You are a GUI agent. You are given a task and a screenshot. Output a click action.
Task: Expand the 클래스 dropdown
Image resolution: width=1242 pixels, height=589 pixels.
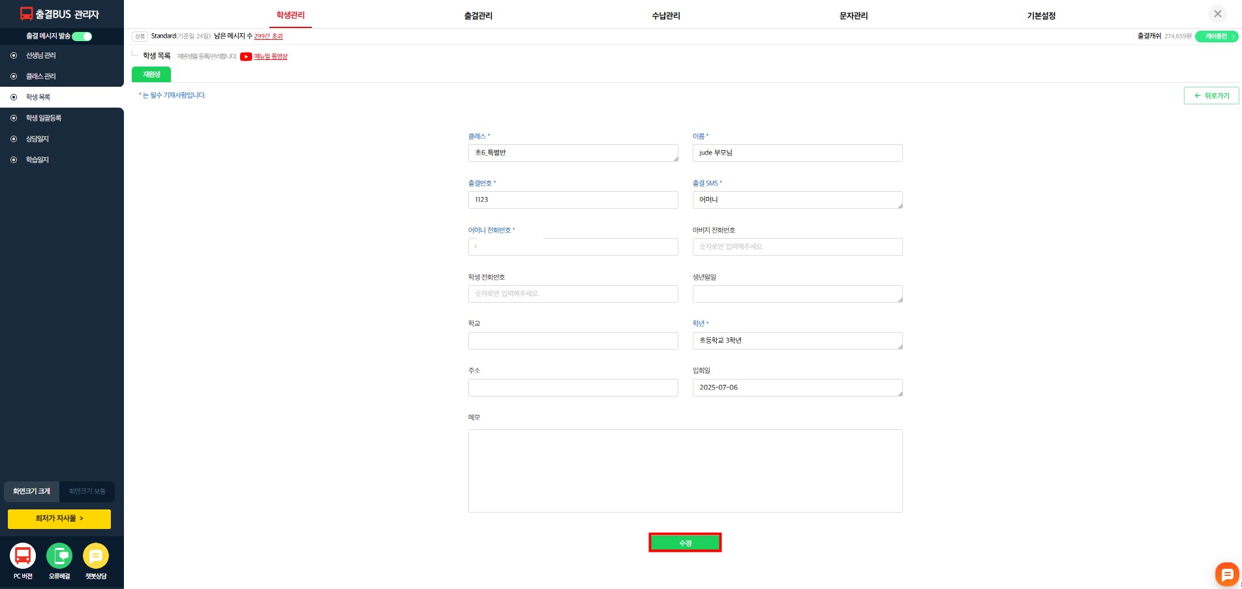point(573,153)
